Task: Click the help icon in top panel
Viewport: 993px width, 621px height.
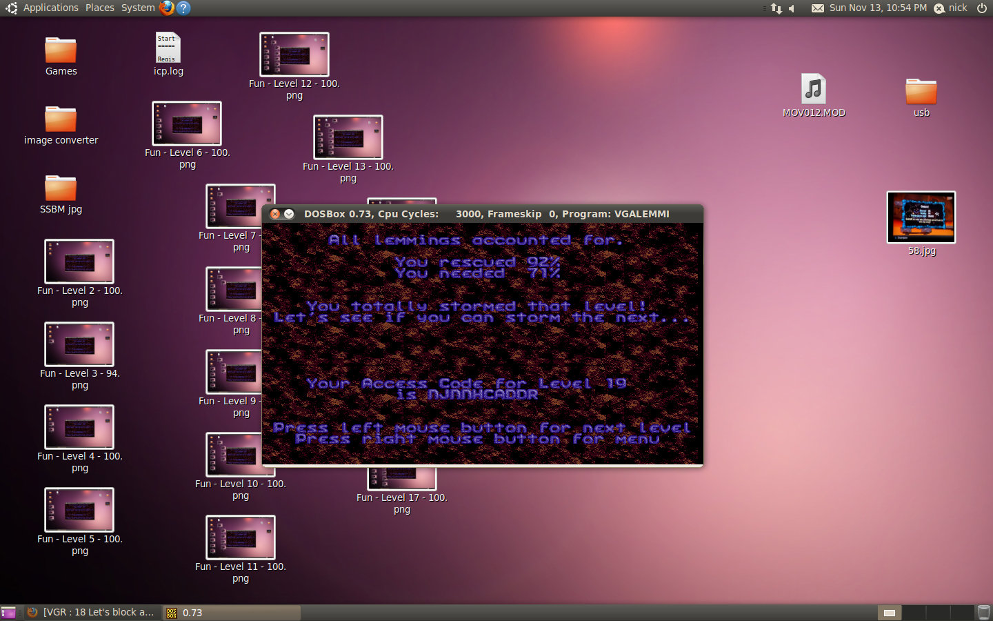Action: (183, 8)
